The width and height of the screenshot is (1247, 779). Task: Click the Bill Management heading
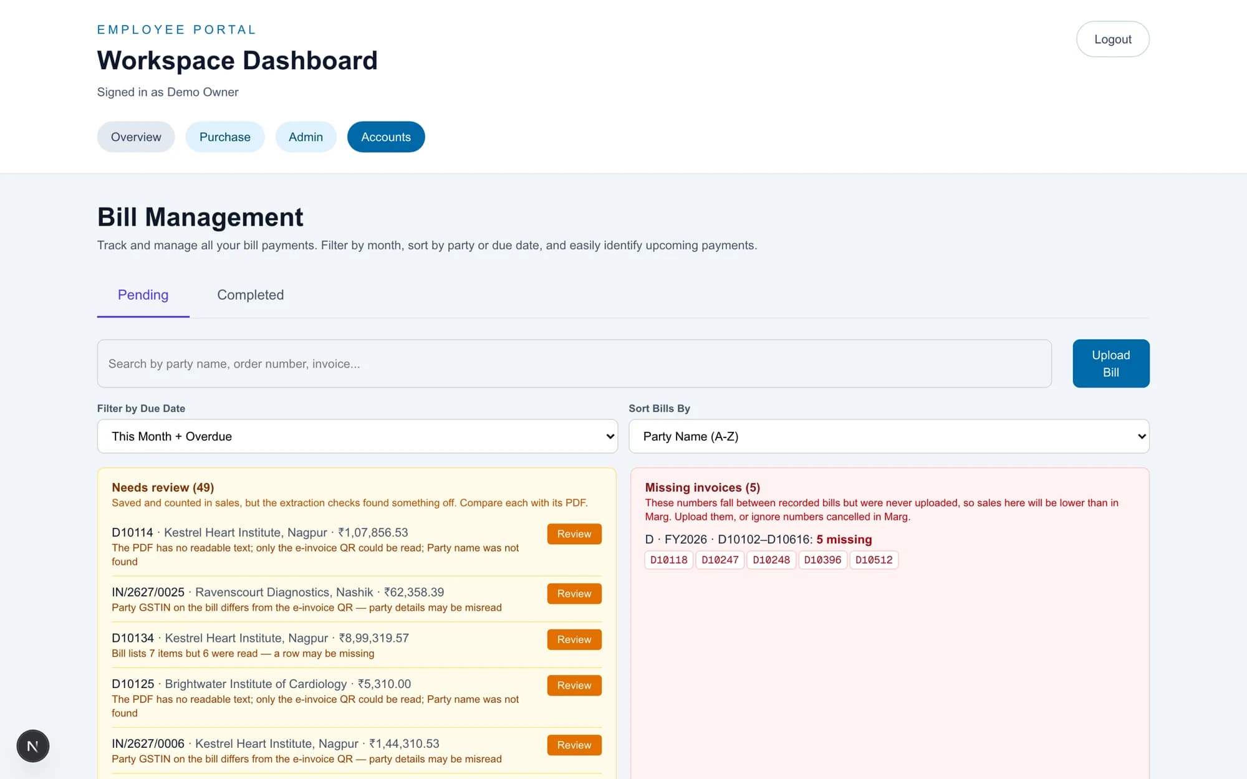[x=200, y=217]
